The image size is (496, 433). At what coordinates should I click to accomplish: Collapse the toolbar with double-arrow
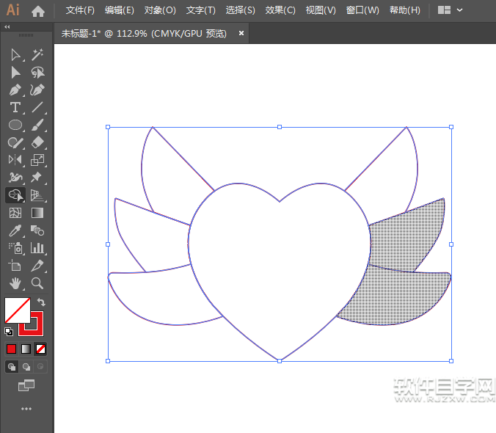[7, 26]
